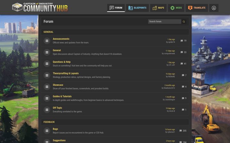The width and height of the screenshot is (230, 143).
Task: Click the search magnifier button
Action: coord(184,22)
